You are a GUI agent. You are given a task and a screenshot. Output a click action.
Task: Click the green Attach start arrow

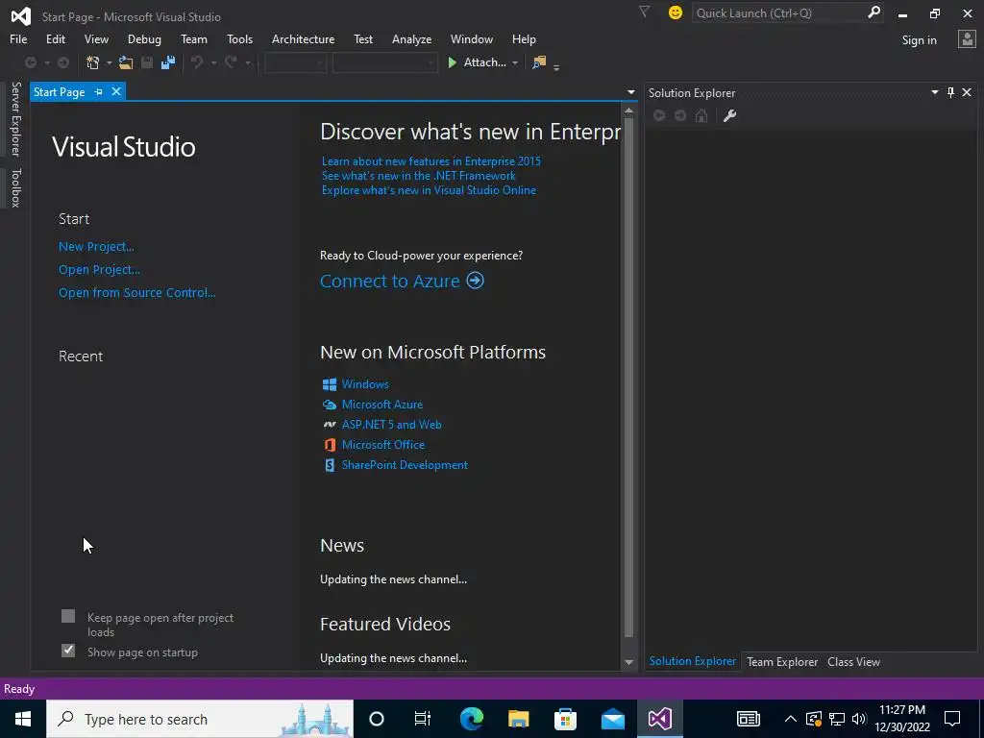point(452,62)
